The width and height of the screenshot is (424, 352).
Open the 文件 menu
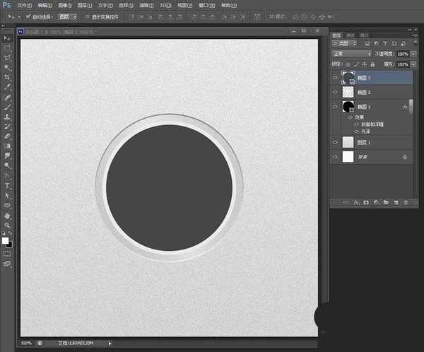pos(25,4)
